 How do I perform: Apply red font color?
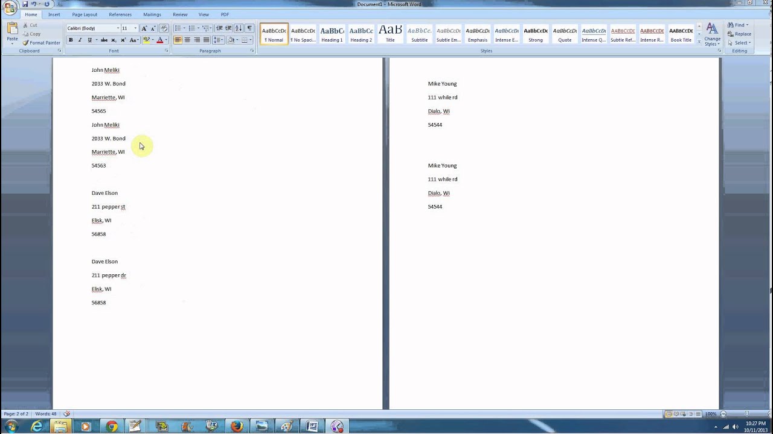[x=159, y=40]
